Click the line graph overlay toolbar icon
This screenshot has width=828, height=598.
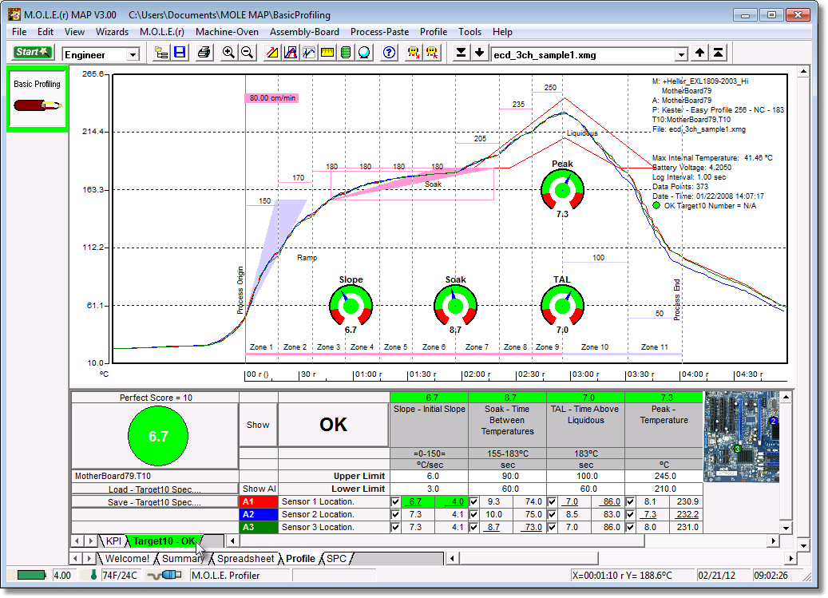(309, 53)
